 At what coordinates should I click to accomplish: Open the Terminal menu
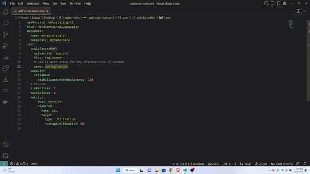(75, 3)
